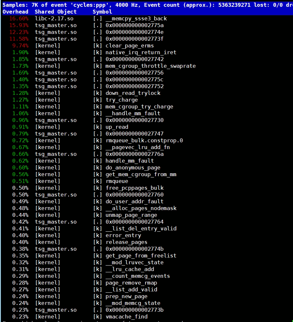293x322 pixels.
Task: Click the do_anonymous_page symbol
Action: tap(133, 167)
